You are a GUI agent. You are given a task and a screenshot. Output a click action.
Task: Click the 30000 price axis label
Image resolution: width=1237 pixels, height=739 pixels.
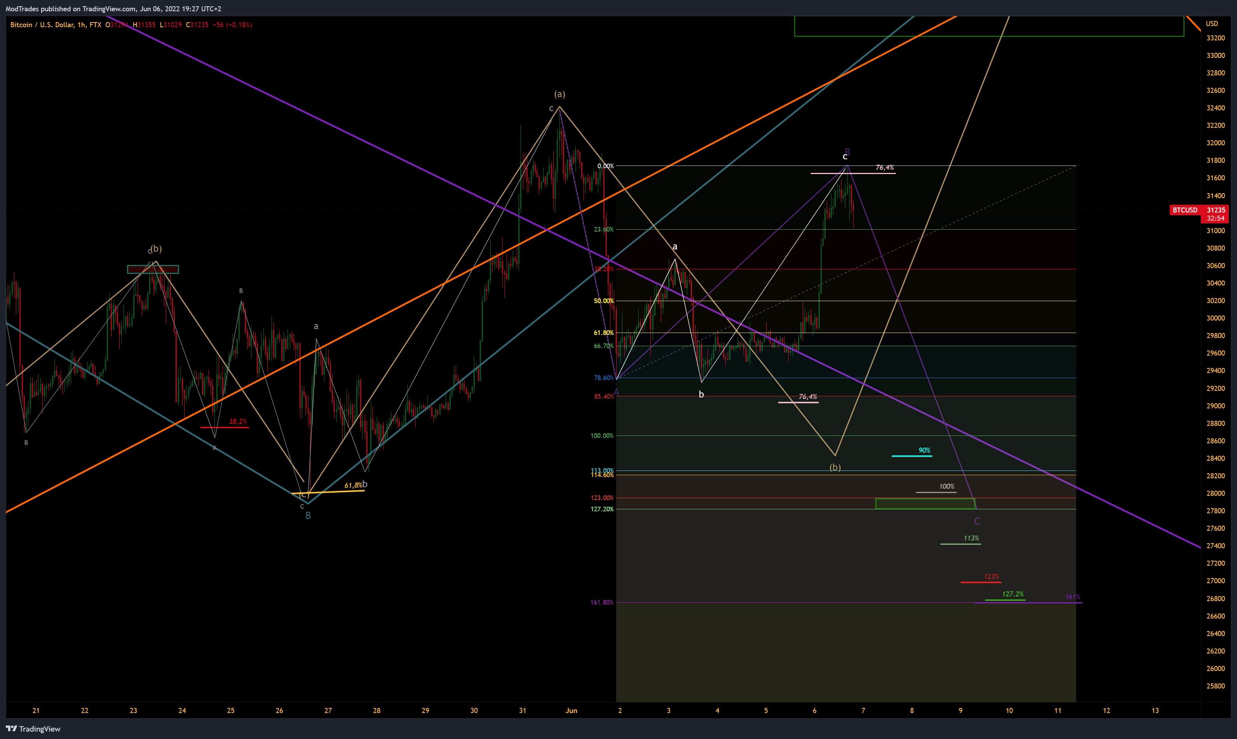pos(1216,318)
